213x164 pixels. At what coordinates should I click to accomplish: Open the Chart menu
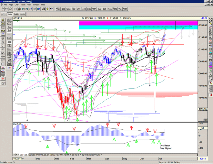coord(17,5)
